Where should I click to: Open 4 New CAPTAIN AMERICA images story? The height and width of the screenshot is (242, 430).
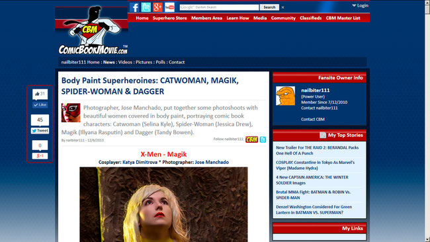312,180
